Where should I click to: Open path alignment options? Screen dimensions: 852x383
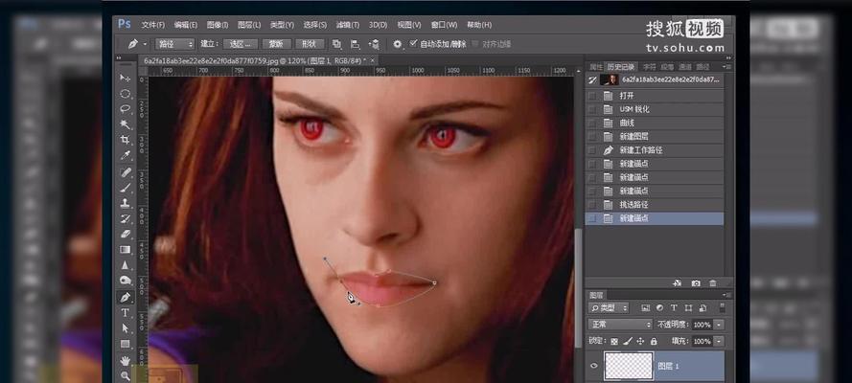coord(355,44)
